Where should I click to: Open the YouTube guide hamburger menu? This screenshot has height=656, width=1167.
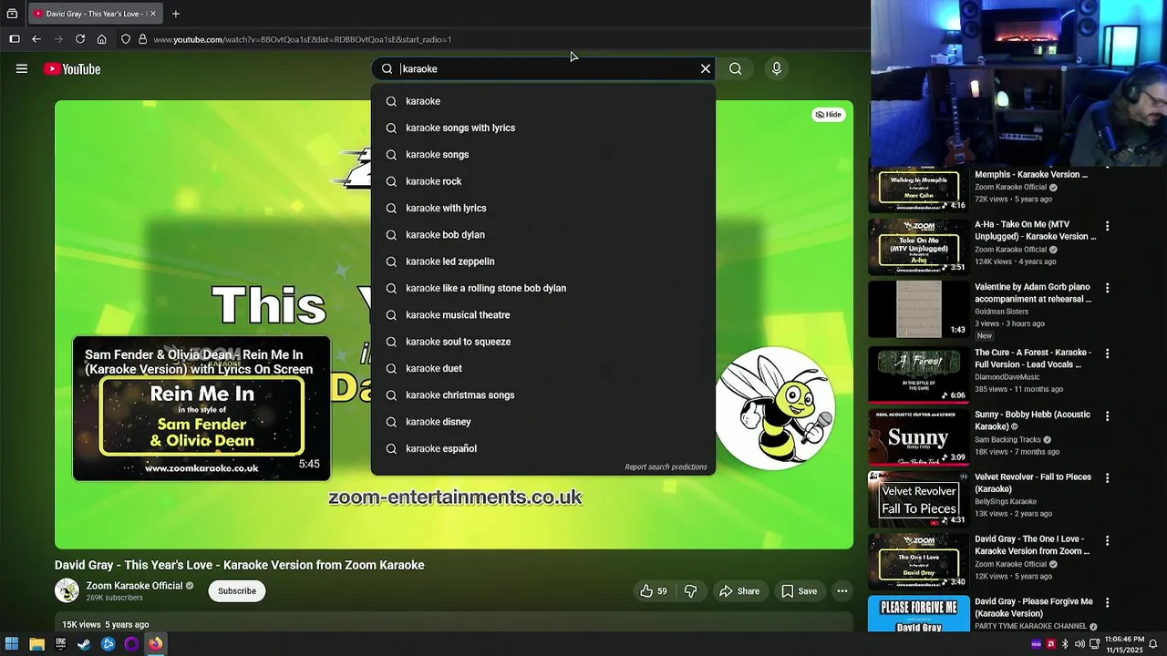pyautogui.click(x=22, y=68)
